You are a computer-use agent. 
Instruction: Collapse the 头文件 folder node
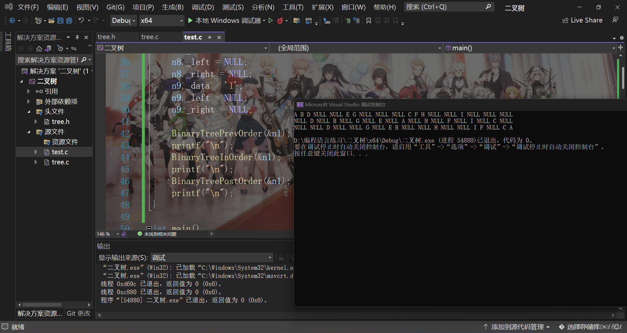[28, 112]
